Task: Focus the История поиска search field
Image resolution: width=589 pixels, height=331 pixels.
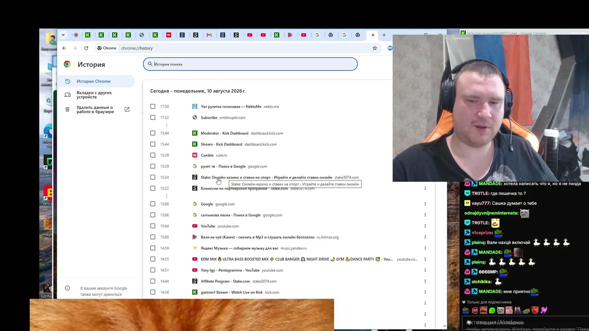Action: coord(250,64)
